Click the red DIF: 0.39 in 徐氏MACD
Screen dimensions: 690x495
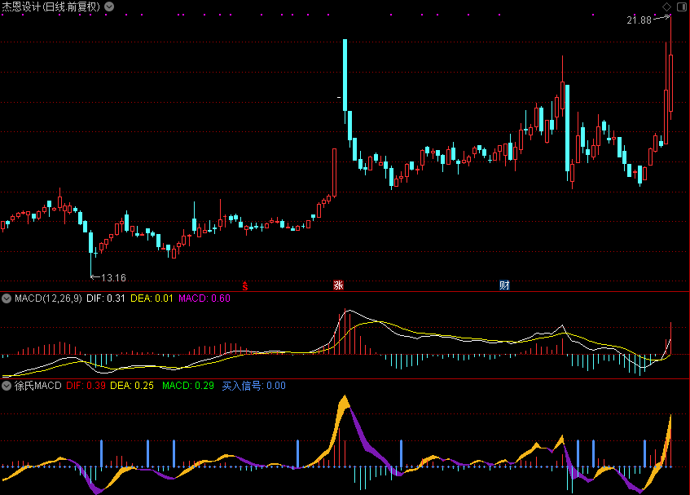pyautogui.click(x=86, y=385)
